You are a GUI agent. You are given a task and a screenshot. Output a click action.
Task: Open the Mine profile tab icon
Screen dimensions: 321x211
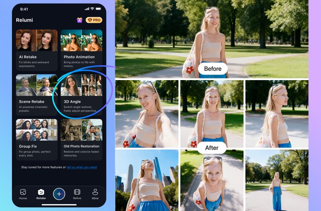(x=95, y=193)
